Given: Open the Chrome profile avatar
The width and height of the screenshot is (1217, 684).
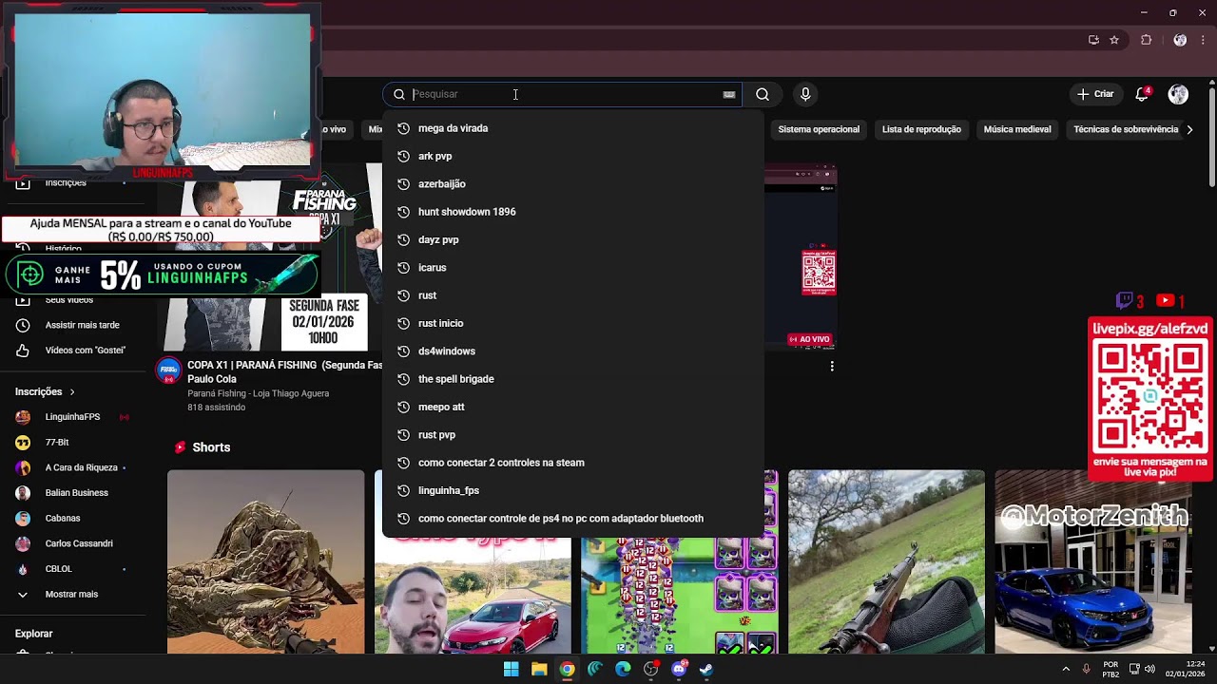Looking at the screenshot, I should (x=1180, y=40).
